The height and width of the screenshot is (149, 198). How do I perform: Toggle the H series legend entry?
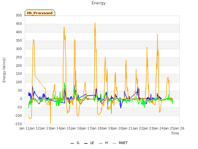103,143
